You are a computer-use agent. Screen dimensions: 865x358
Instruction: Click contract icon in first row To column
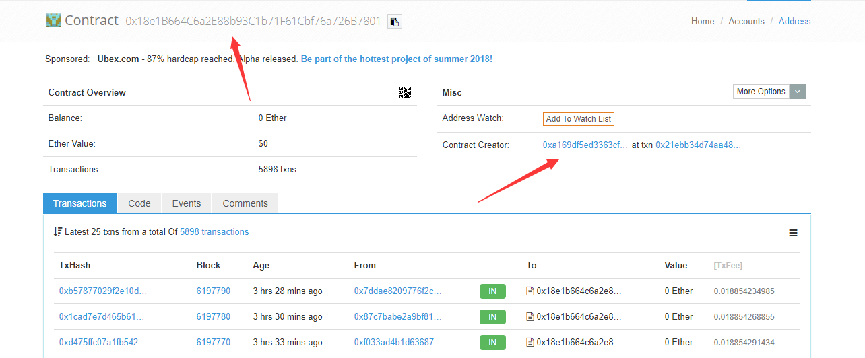click(x=530, y=291)
